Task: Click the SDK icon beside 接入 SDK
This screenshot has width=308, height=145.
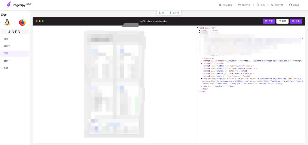Action: (x=220, y=5)
